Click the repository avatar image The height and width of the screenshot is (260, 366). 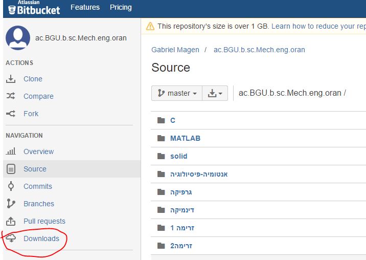(18, 38)
